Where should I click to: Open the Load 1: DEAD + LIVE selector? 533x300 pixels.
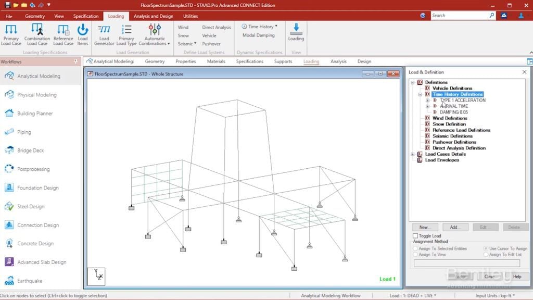coord(413,296)
